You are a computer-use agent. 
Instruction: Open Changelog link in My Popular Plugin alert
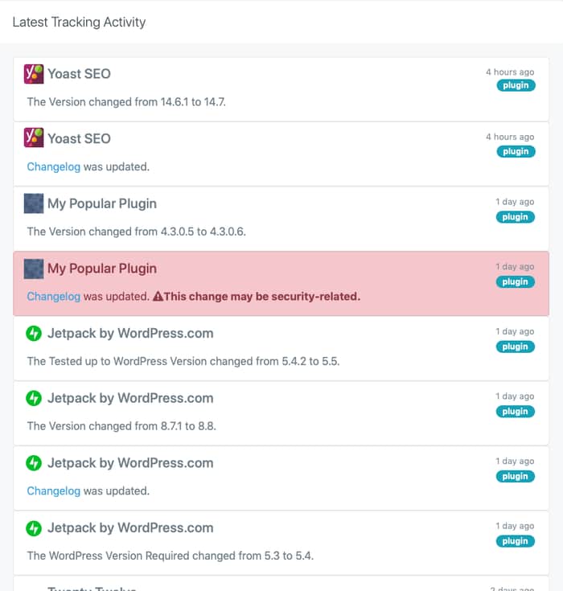click(54, 297)
